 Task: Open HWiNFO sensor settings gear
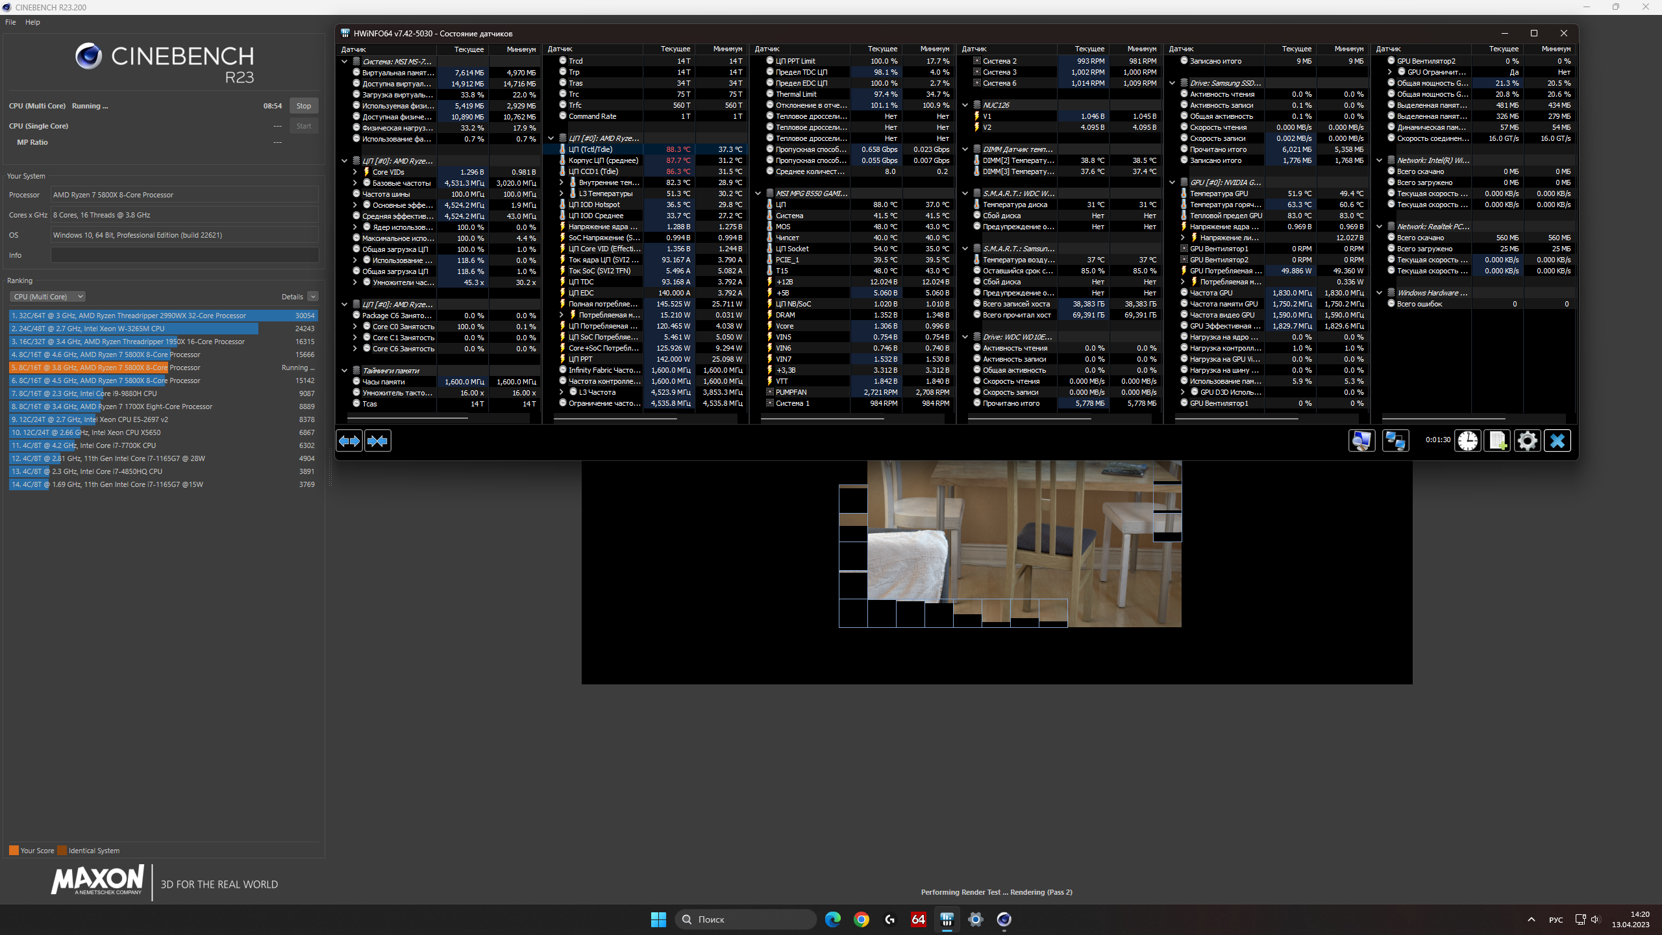click(x=1527, y=441)
